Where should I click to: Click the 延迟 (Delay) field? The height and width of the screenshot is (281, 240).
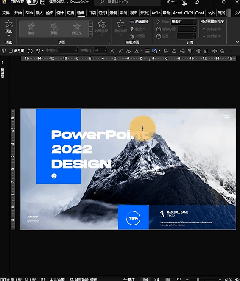click(186, 36)
